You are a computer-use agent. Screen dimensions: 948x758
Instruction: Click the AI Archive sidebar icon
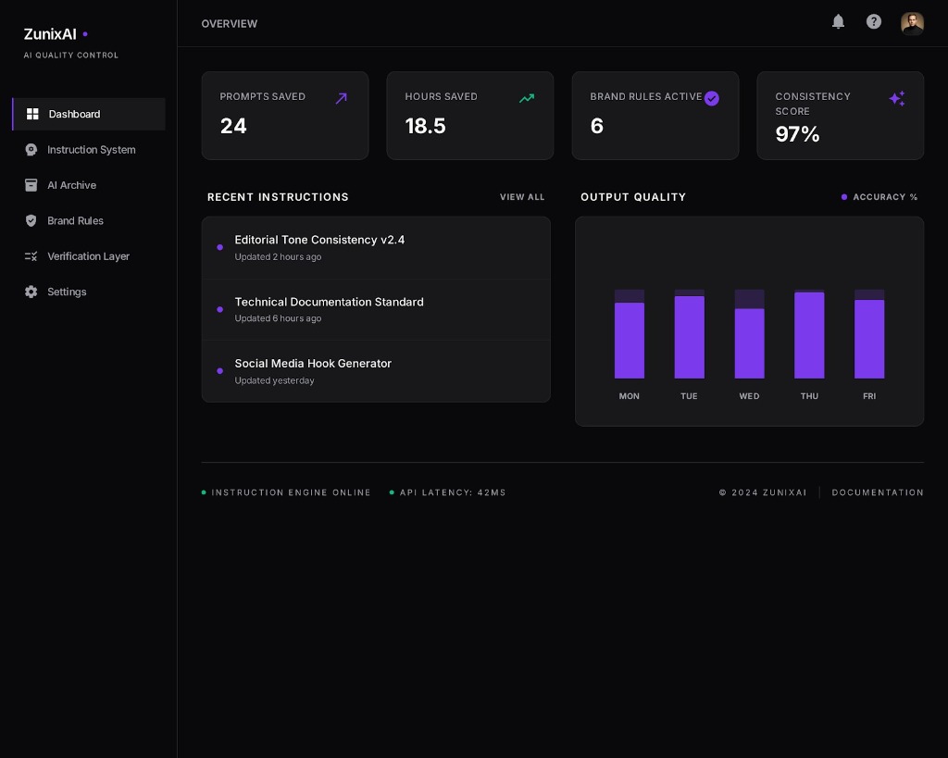click(x=31, y=185)
